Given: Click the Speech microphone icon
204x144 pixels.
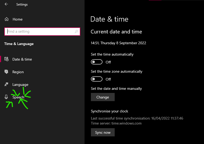Looking at the screenshot, I should (x=6, y=97).
